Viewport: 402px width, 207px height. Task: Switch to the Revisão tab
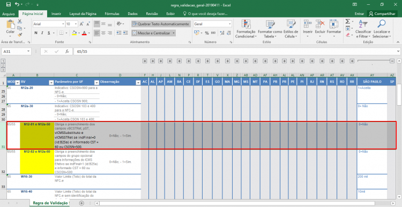pyautogui.click(x=152, y=14)
